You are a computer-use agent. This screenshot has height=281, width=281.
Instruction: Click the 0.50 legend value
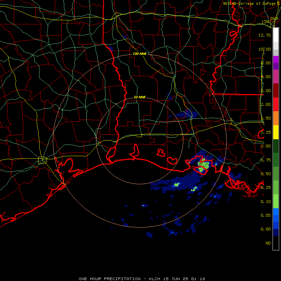tap(266, 174)
